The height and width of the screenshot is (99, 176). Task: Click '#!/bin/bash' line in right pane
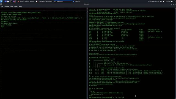tap(93, 86)
